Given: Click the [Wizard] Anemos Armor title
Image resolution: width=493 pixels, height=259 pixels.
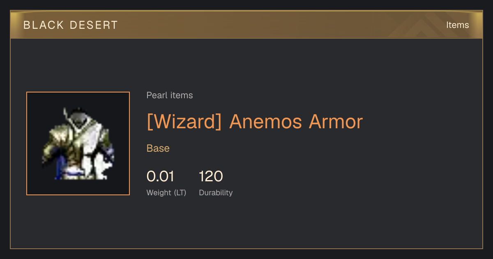Looking at the screenshot, I should (255, 122).
